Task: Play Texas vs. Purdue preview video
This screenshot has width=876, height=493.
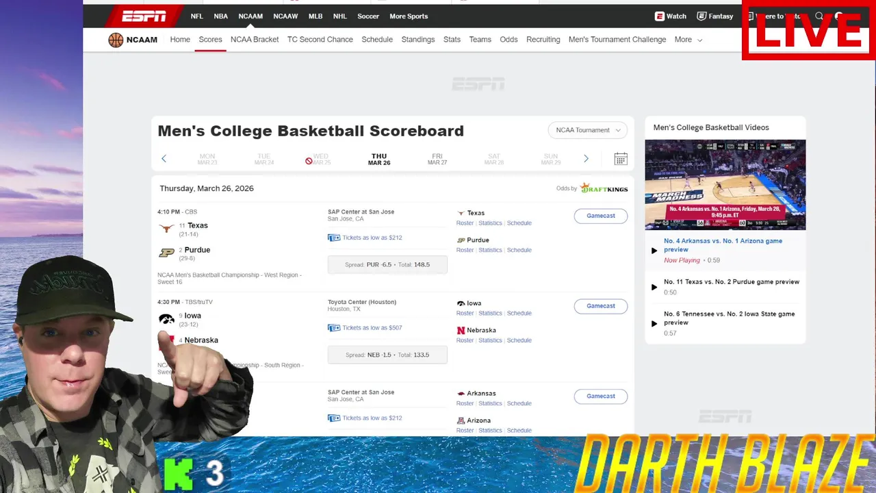Action: (654, 287)
